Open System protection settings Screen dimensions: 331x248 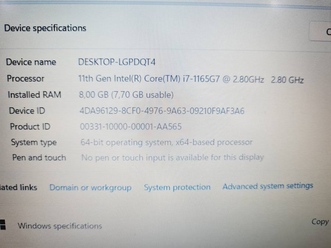(x=177, y=187)
